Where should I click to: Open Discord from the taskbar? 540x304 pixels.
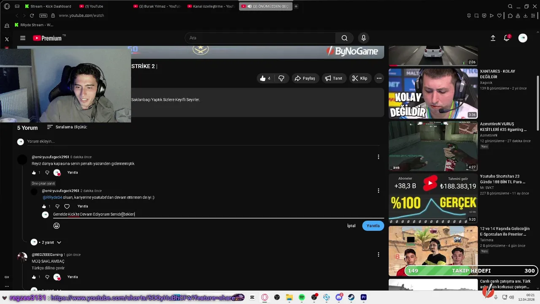339,297
